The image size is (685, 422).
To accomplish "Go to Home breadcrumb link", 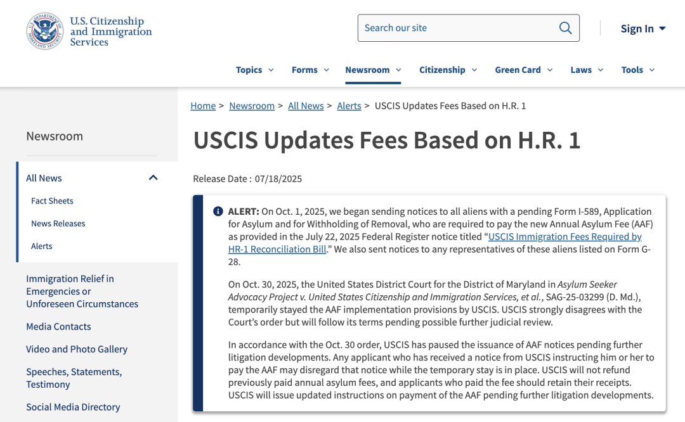I will click(203, 106).
